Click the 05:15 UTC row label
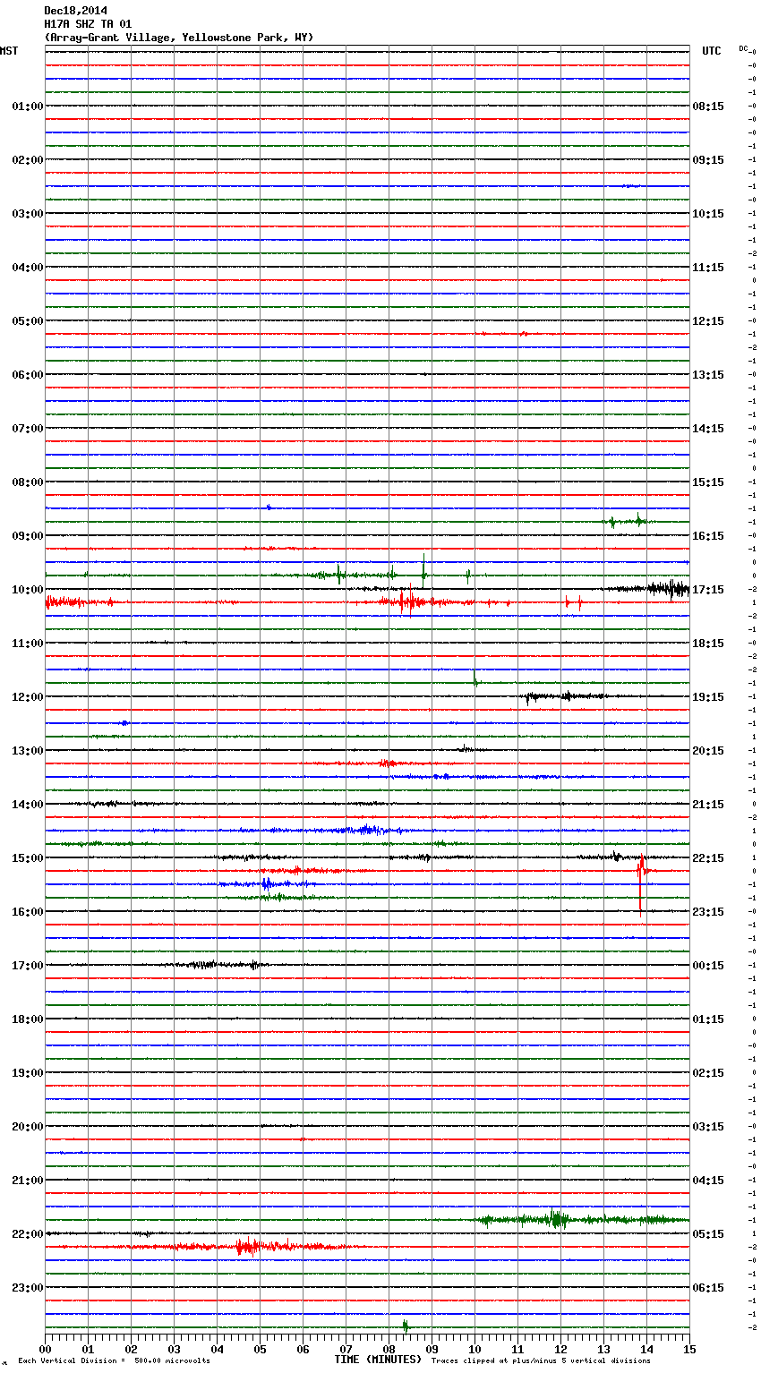The height and width of the screenshot is (1373, 761). coord(708,1234)
